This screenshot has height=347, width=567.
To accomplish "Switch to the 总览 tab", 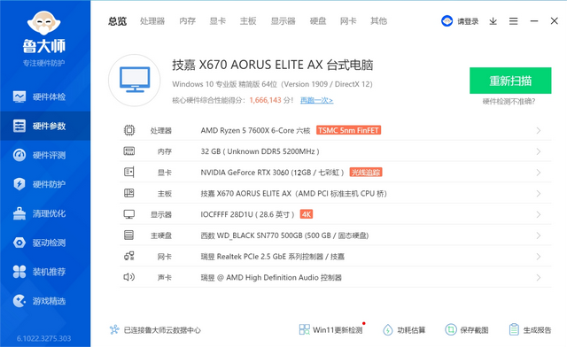I will [117, 21].
